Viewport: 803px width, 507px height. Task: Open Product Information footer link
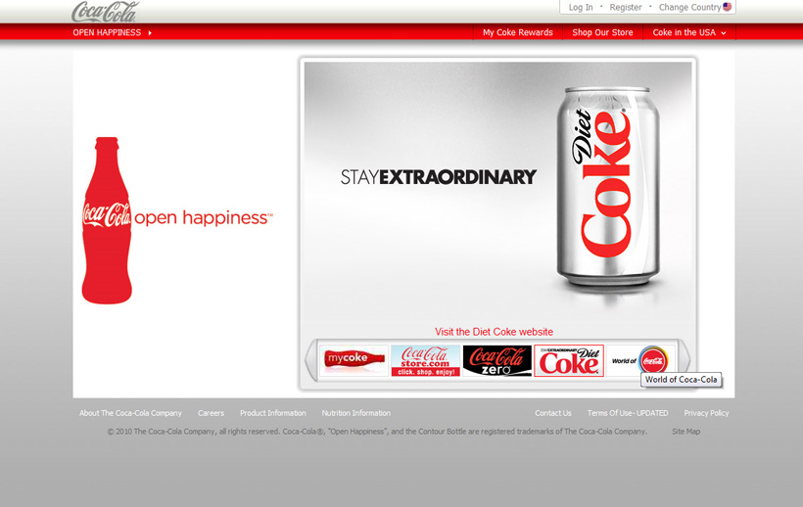coord(273,413)
